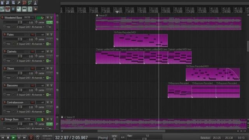The height and width of the screenshot is (140, 249).
Task: Toggle the metronome icon in the toolbar
Action: [x=35, y=3]
